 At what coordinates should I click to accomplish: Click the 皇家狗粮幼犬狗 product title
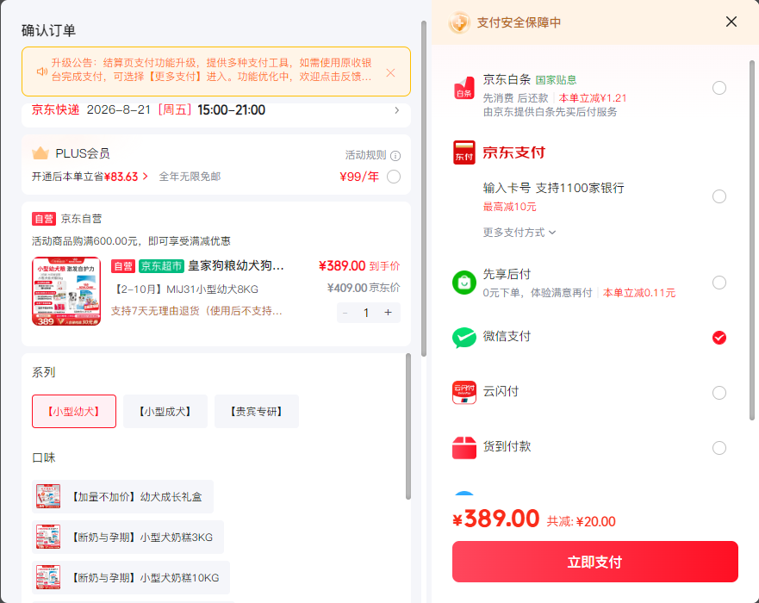[236, 265]
